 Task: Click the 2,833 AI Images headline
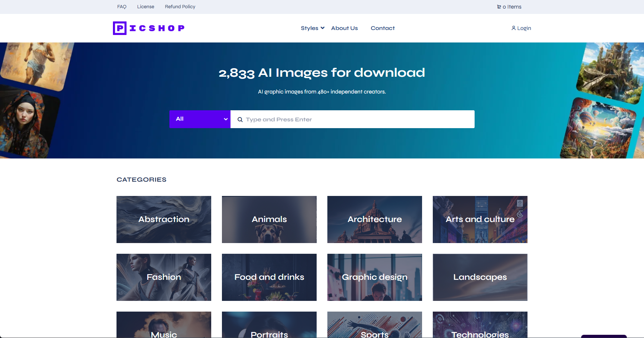point(322,73)
